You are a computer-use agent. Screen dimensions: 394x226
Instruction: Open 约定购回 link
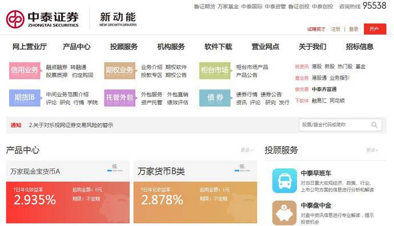(83, 75)
